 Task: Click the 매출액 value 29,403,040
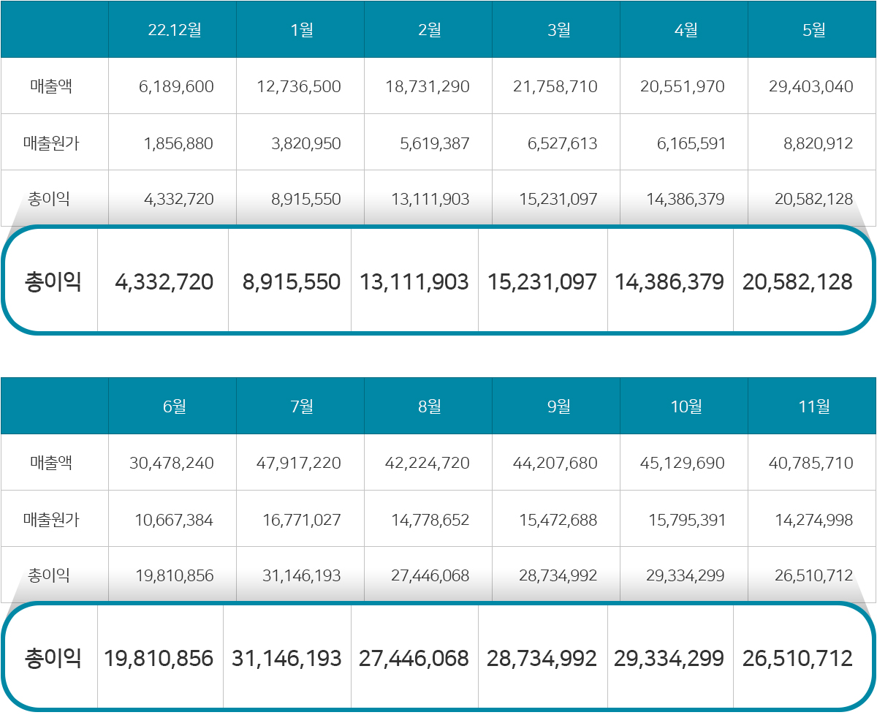tap(810, 87)
